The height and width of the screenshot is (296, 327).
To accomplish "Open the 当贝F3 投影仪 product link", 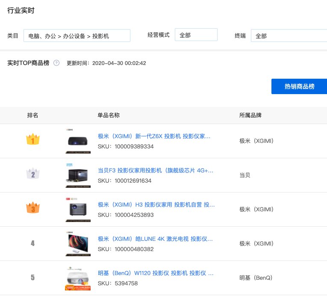I will [x=156, y=171].
